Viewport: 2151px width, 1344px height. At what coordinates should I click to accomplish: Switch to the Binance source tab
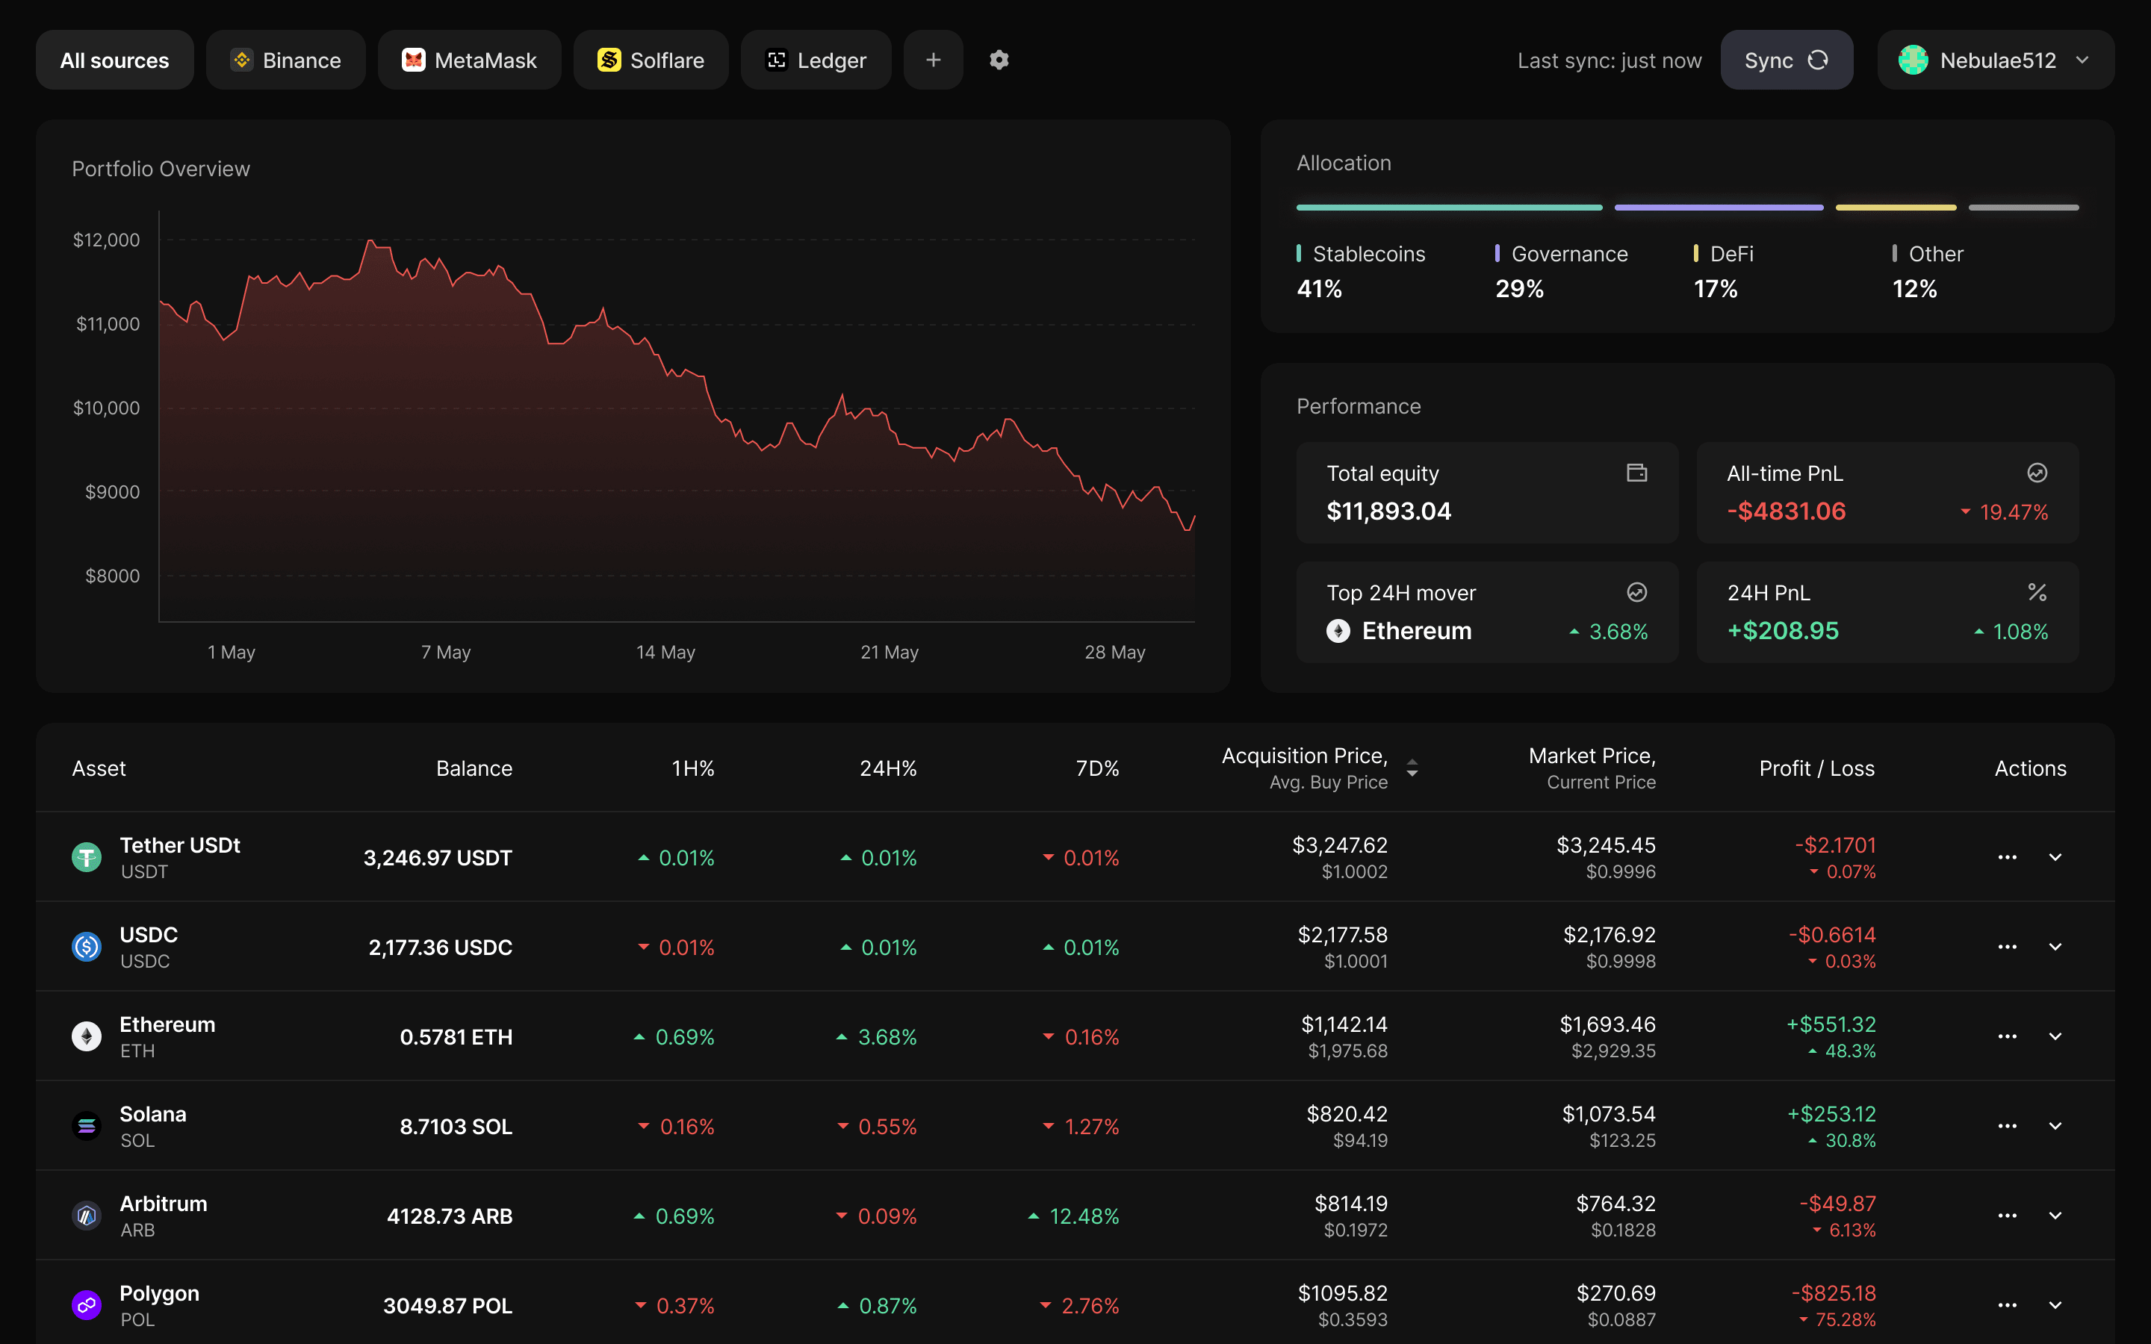pos(285,60)
